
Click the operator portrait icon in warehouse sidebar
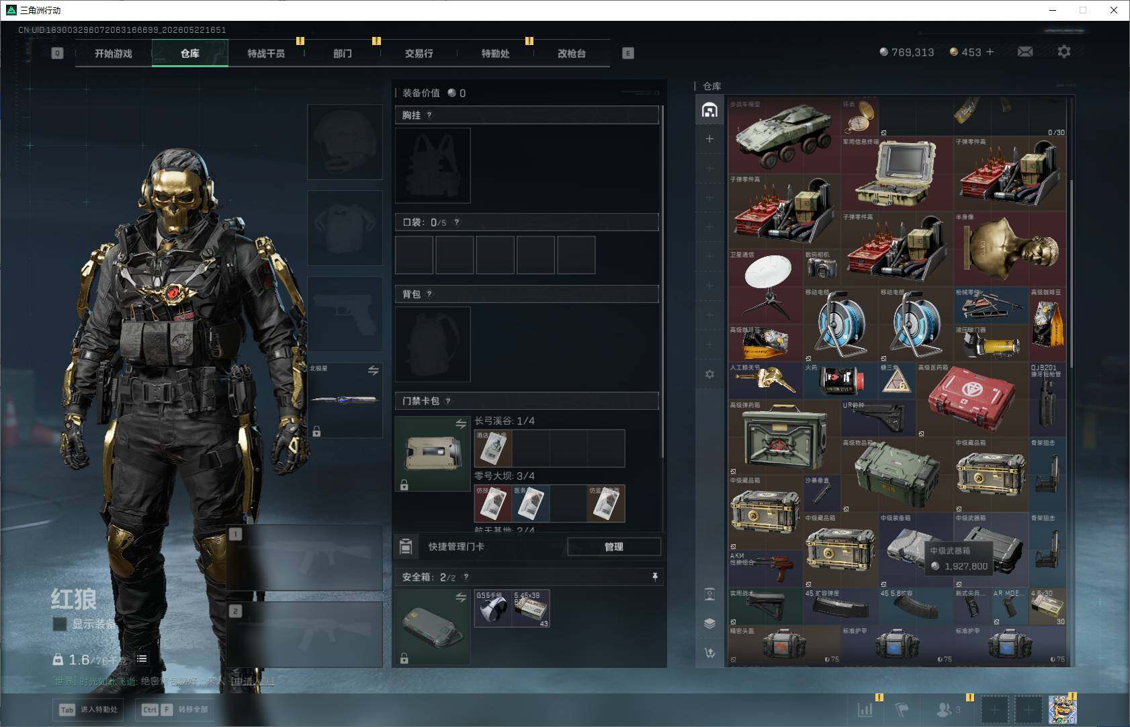[709, 594]
